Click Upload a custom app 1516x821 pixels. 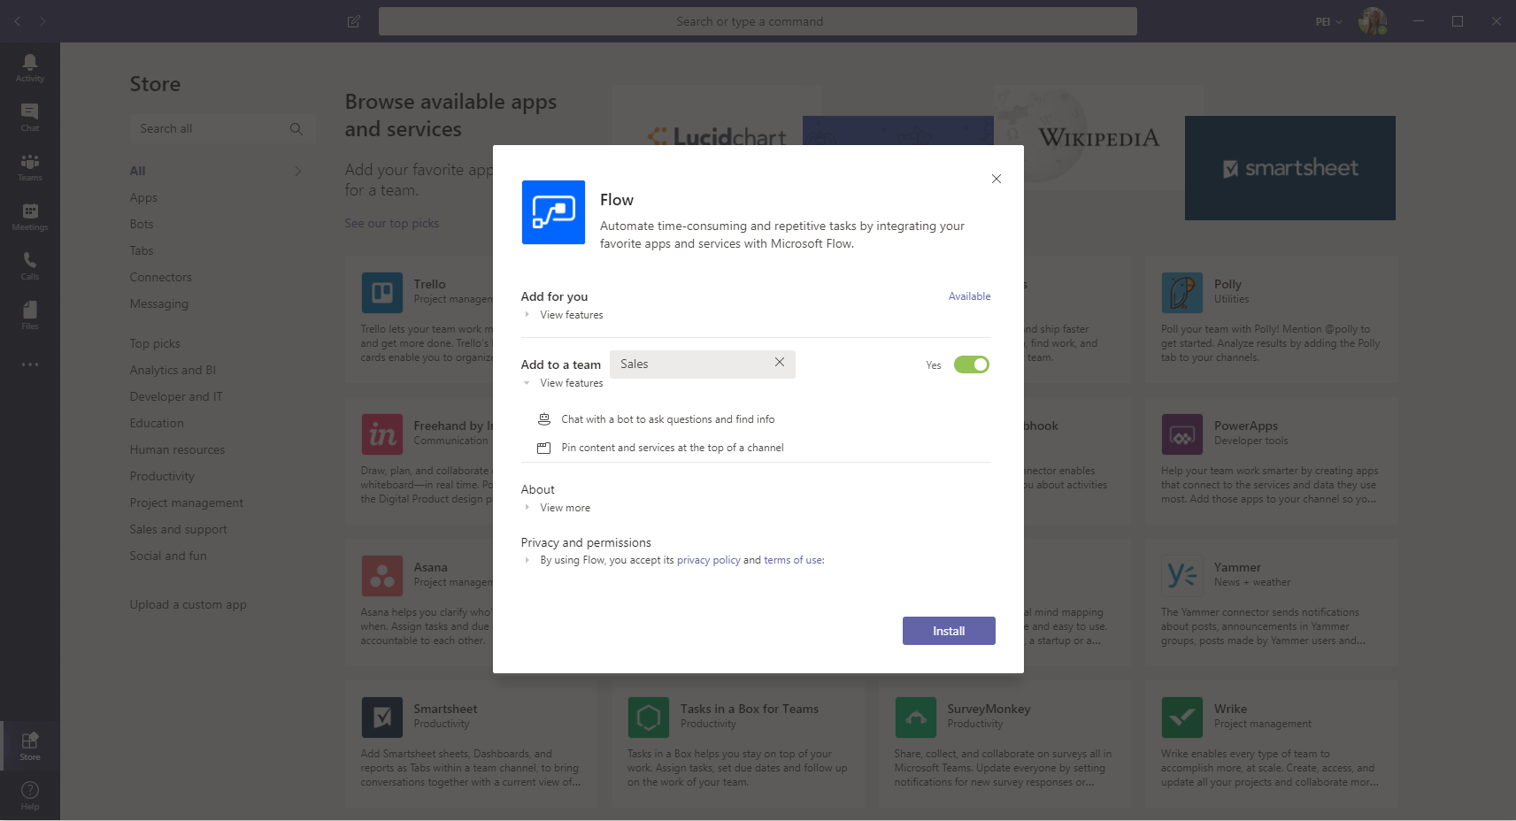coord(189,605)
